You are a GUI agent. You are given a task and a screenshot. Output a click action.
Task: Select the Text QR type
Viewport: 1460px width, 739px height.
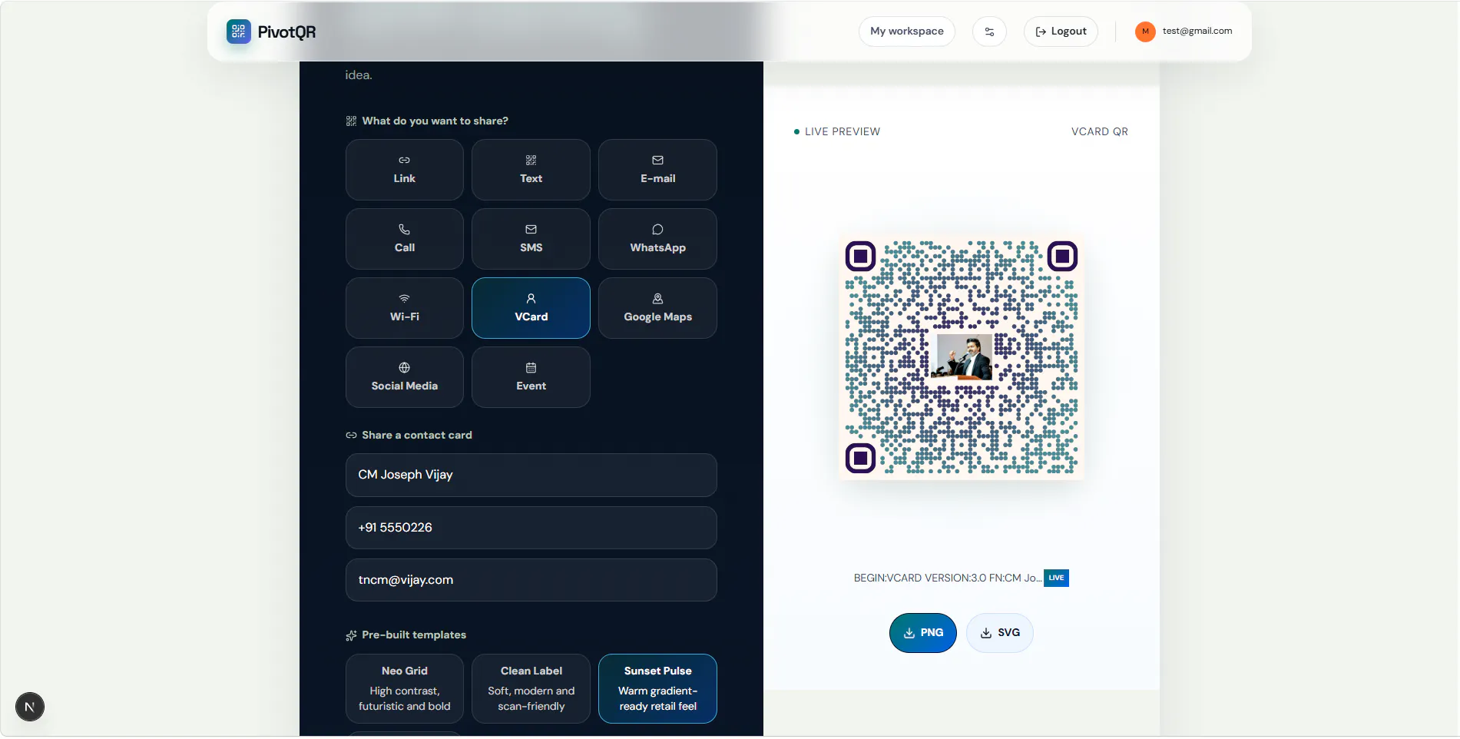[531, 170]
